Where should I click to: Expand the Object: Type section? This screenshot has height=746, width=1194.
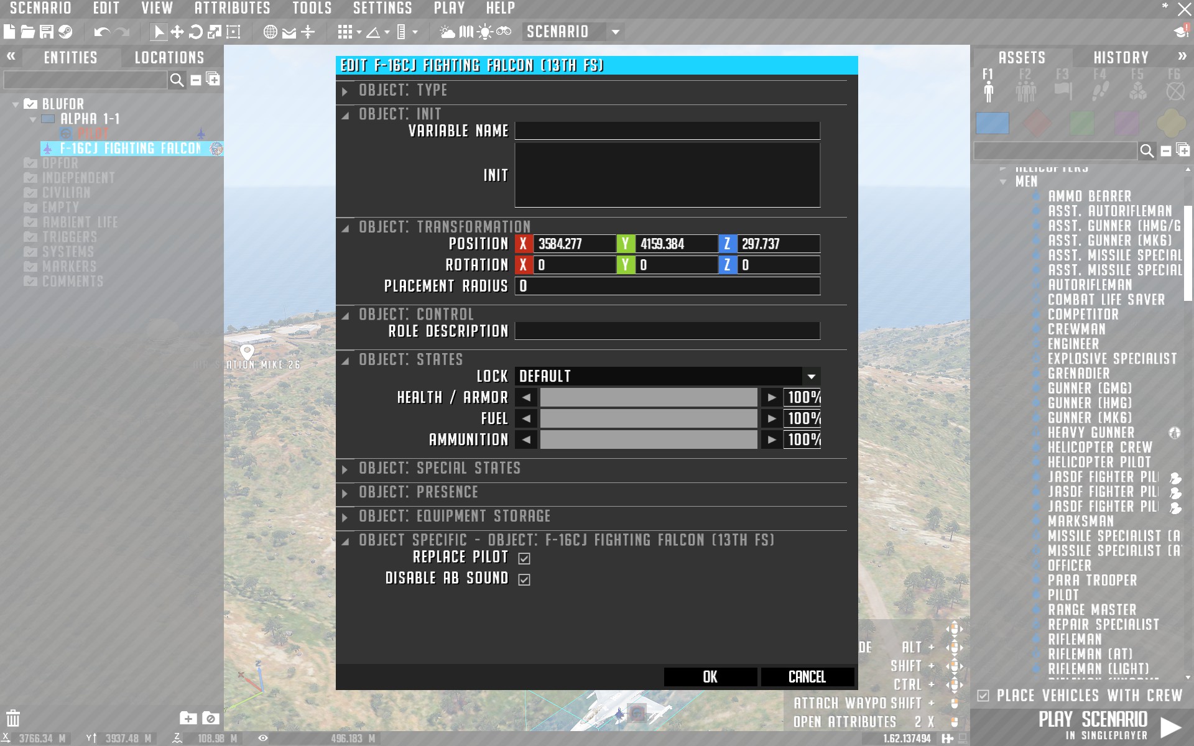[403, 90]
